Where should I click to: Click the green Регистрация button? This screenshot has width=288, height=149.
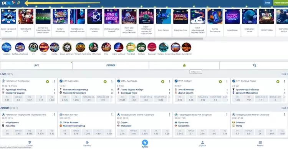tap(280, 3)
